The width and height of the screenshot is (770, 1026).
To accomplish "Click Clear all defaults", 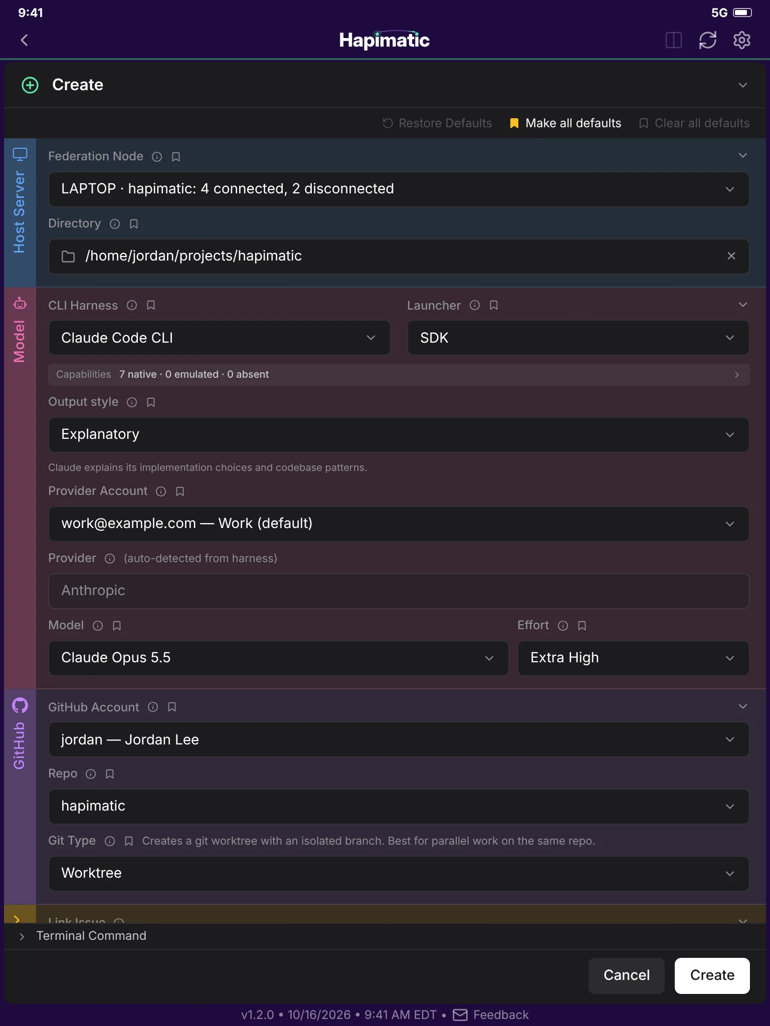I will point(694,123).
